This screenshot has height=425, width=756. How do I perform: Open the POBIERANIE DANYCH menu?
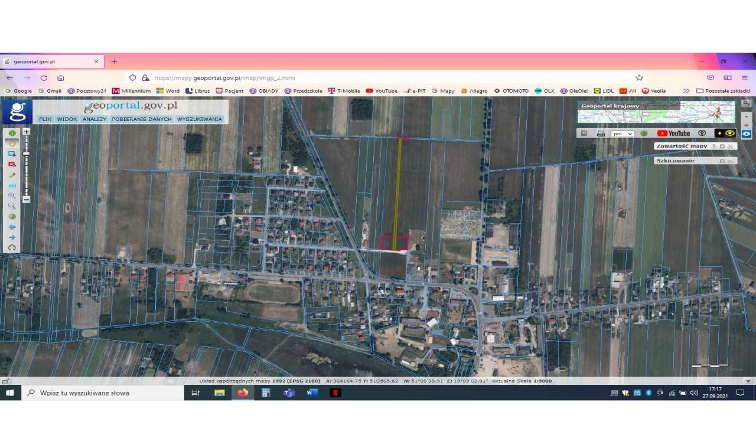[142, 119]
